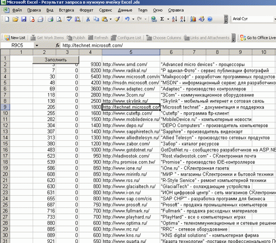Screen dimensions: 276x243
Task: Open Print Preview magnifier icon
Action: tap(59, 19)
